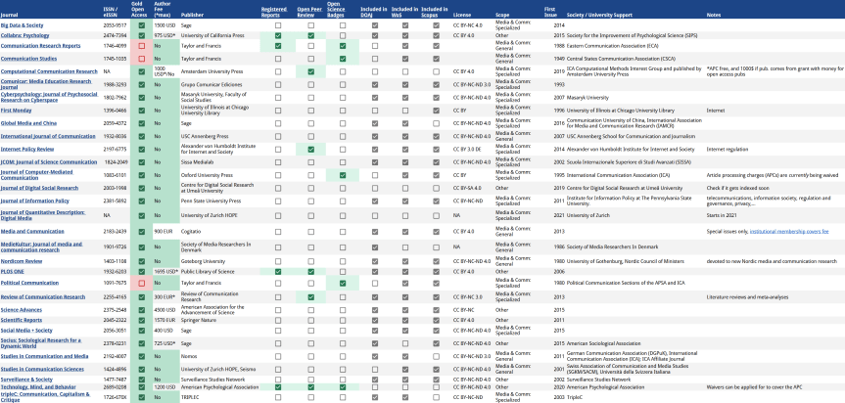Toggle Open Peer Review for Computational Communication Research

310,71
